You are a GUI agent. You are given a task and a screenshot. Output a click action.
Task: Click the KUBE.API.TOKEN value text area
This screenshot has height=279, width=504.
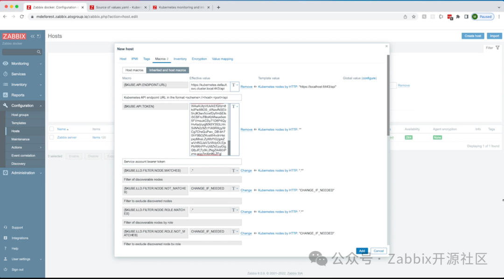pos(209,130)
